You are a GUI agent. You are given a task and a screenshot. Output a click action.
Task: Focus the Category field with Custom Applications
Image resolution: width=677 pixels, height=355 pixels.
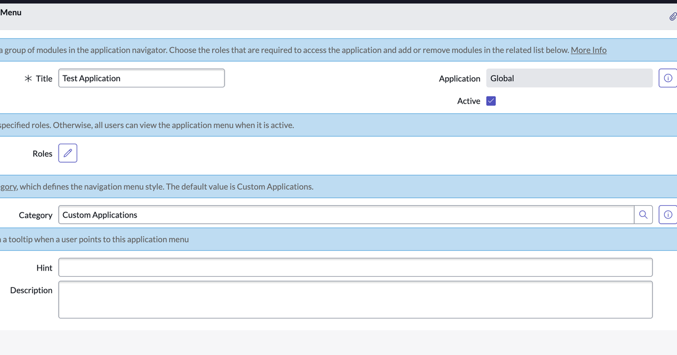(346, 215)
